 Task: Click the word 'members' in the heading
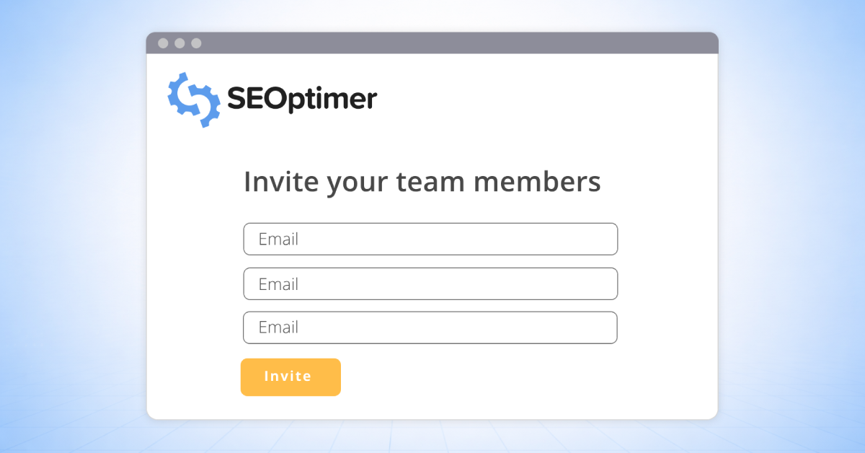[536, 182]
